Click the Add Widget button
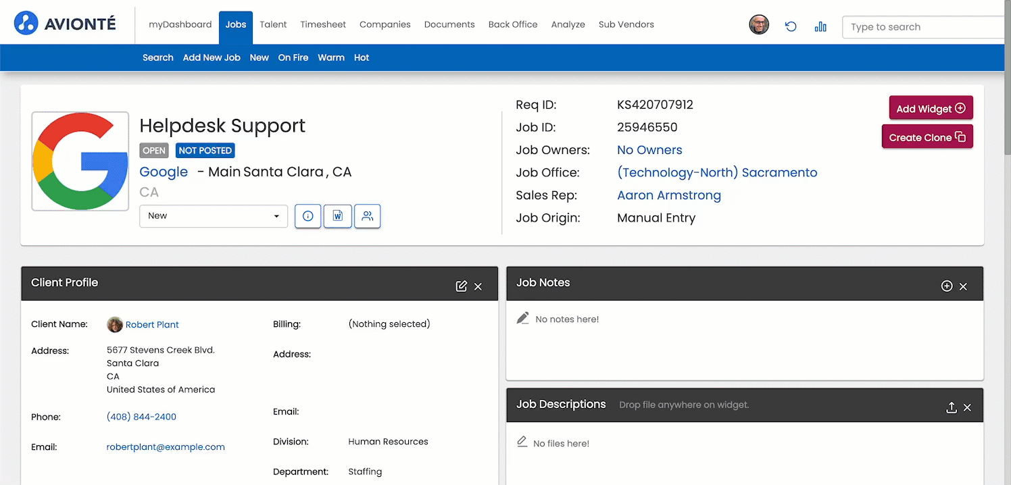Viewport: 1011px width, 485px height. coord(931,108)
